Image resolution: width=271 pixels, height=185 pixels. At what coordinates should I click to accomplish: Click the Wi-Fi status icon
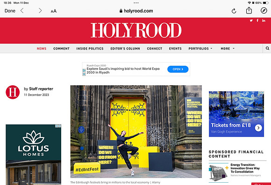point(249,3)
